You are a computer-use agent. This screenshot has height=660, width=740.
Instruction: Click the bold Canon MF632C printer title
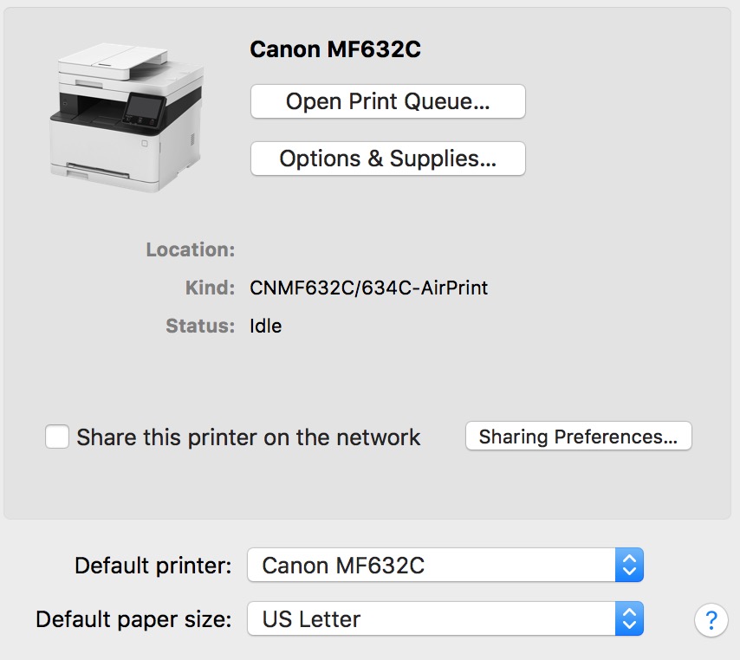coord(335,49)
